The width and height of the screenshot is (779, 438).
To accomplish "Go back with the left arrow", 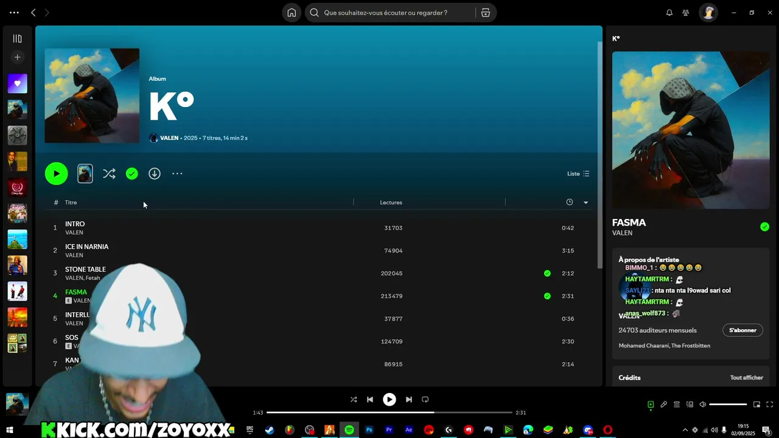I will tap(33, 13).
